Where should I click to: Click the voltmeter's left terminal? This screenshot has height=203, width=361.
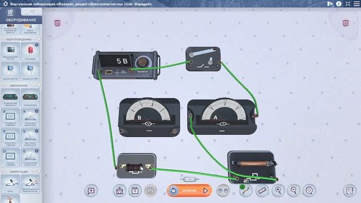(x=121, y=131)
